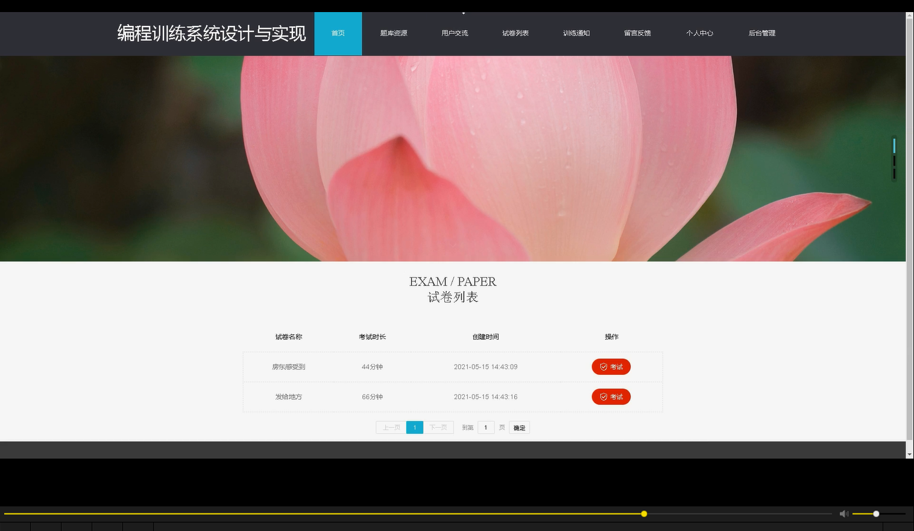Open the 题库资源 menu item
This screenshot has height=531, width=914.
tap(394, 33)
